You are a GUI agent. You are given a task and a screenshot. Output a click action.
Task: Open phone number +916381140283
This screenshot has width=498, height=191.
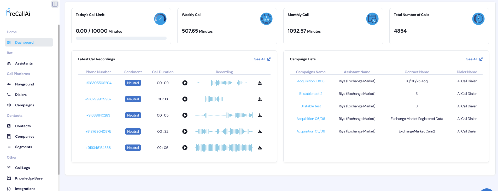pyautogui.click(x=98, y=115)
